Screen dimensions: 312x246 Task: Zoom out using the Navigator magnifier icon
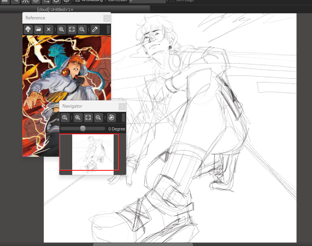[x=98, y=117]
